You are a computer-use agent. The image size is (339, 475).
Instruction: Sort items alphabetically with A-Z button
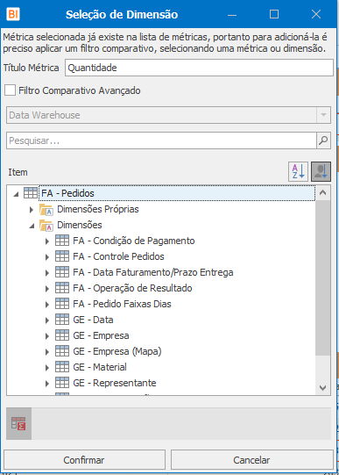coord(298,171)
